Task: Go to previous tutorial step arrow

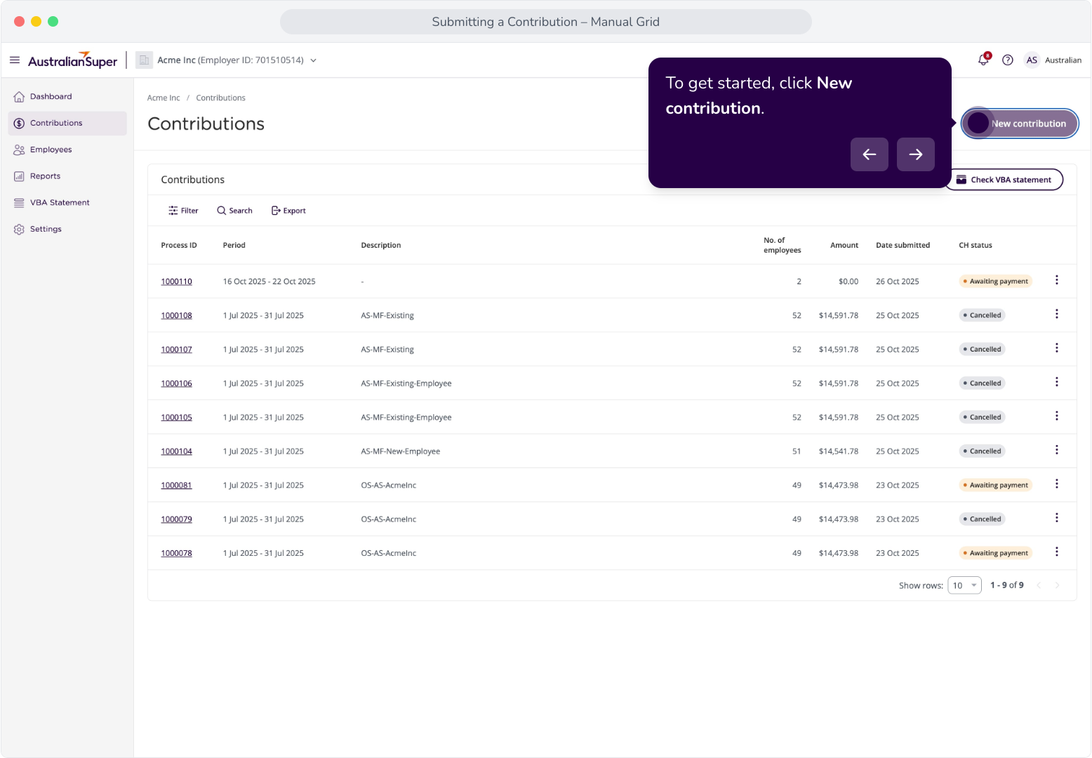Action: pyautogui.click(x=870, y=154)
